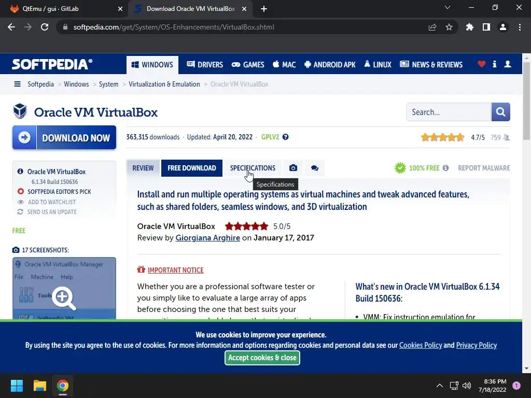
Task: Open the SPECIFICATIONS tab
Action: (253, 168)
